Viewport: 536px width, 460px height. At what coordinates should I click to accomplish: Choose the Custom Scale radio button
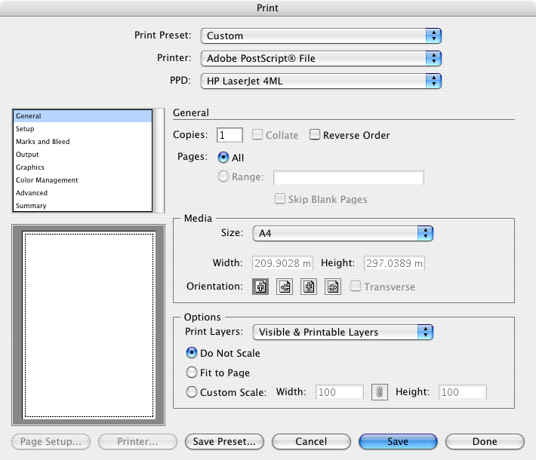pos(192,392)
